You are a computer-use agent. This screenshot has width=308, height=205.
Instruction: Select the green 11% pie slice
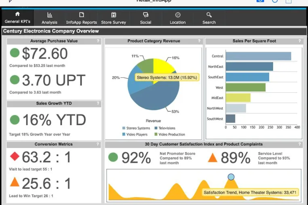tap(147, 66)
